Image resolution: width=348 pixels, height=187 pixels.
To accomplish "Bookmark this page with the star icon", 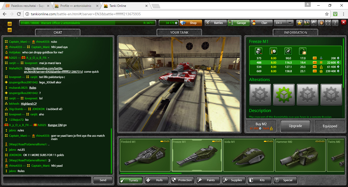I will click(x=327, y=14).
